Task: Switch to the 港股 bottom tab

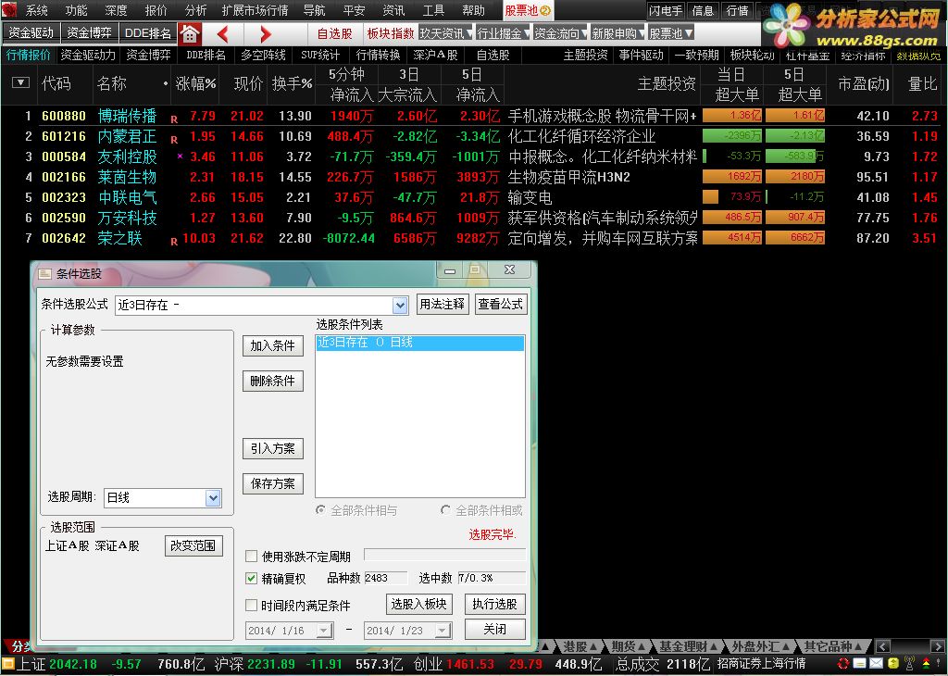Action: click(x=579, y=646)
